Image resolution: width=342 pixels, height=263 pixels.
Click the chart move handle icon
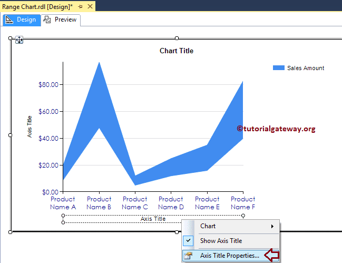pos(19,40)
